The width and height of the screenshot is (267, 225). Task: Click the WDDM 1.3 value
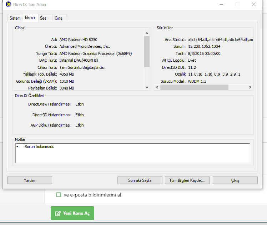click(197, 81)
